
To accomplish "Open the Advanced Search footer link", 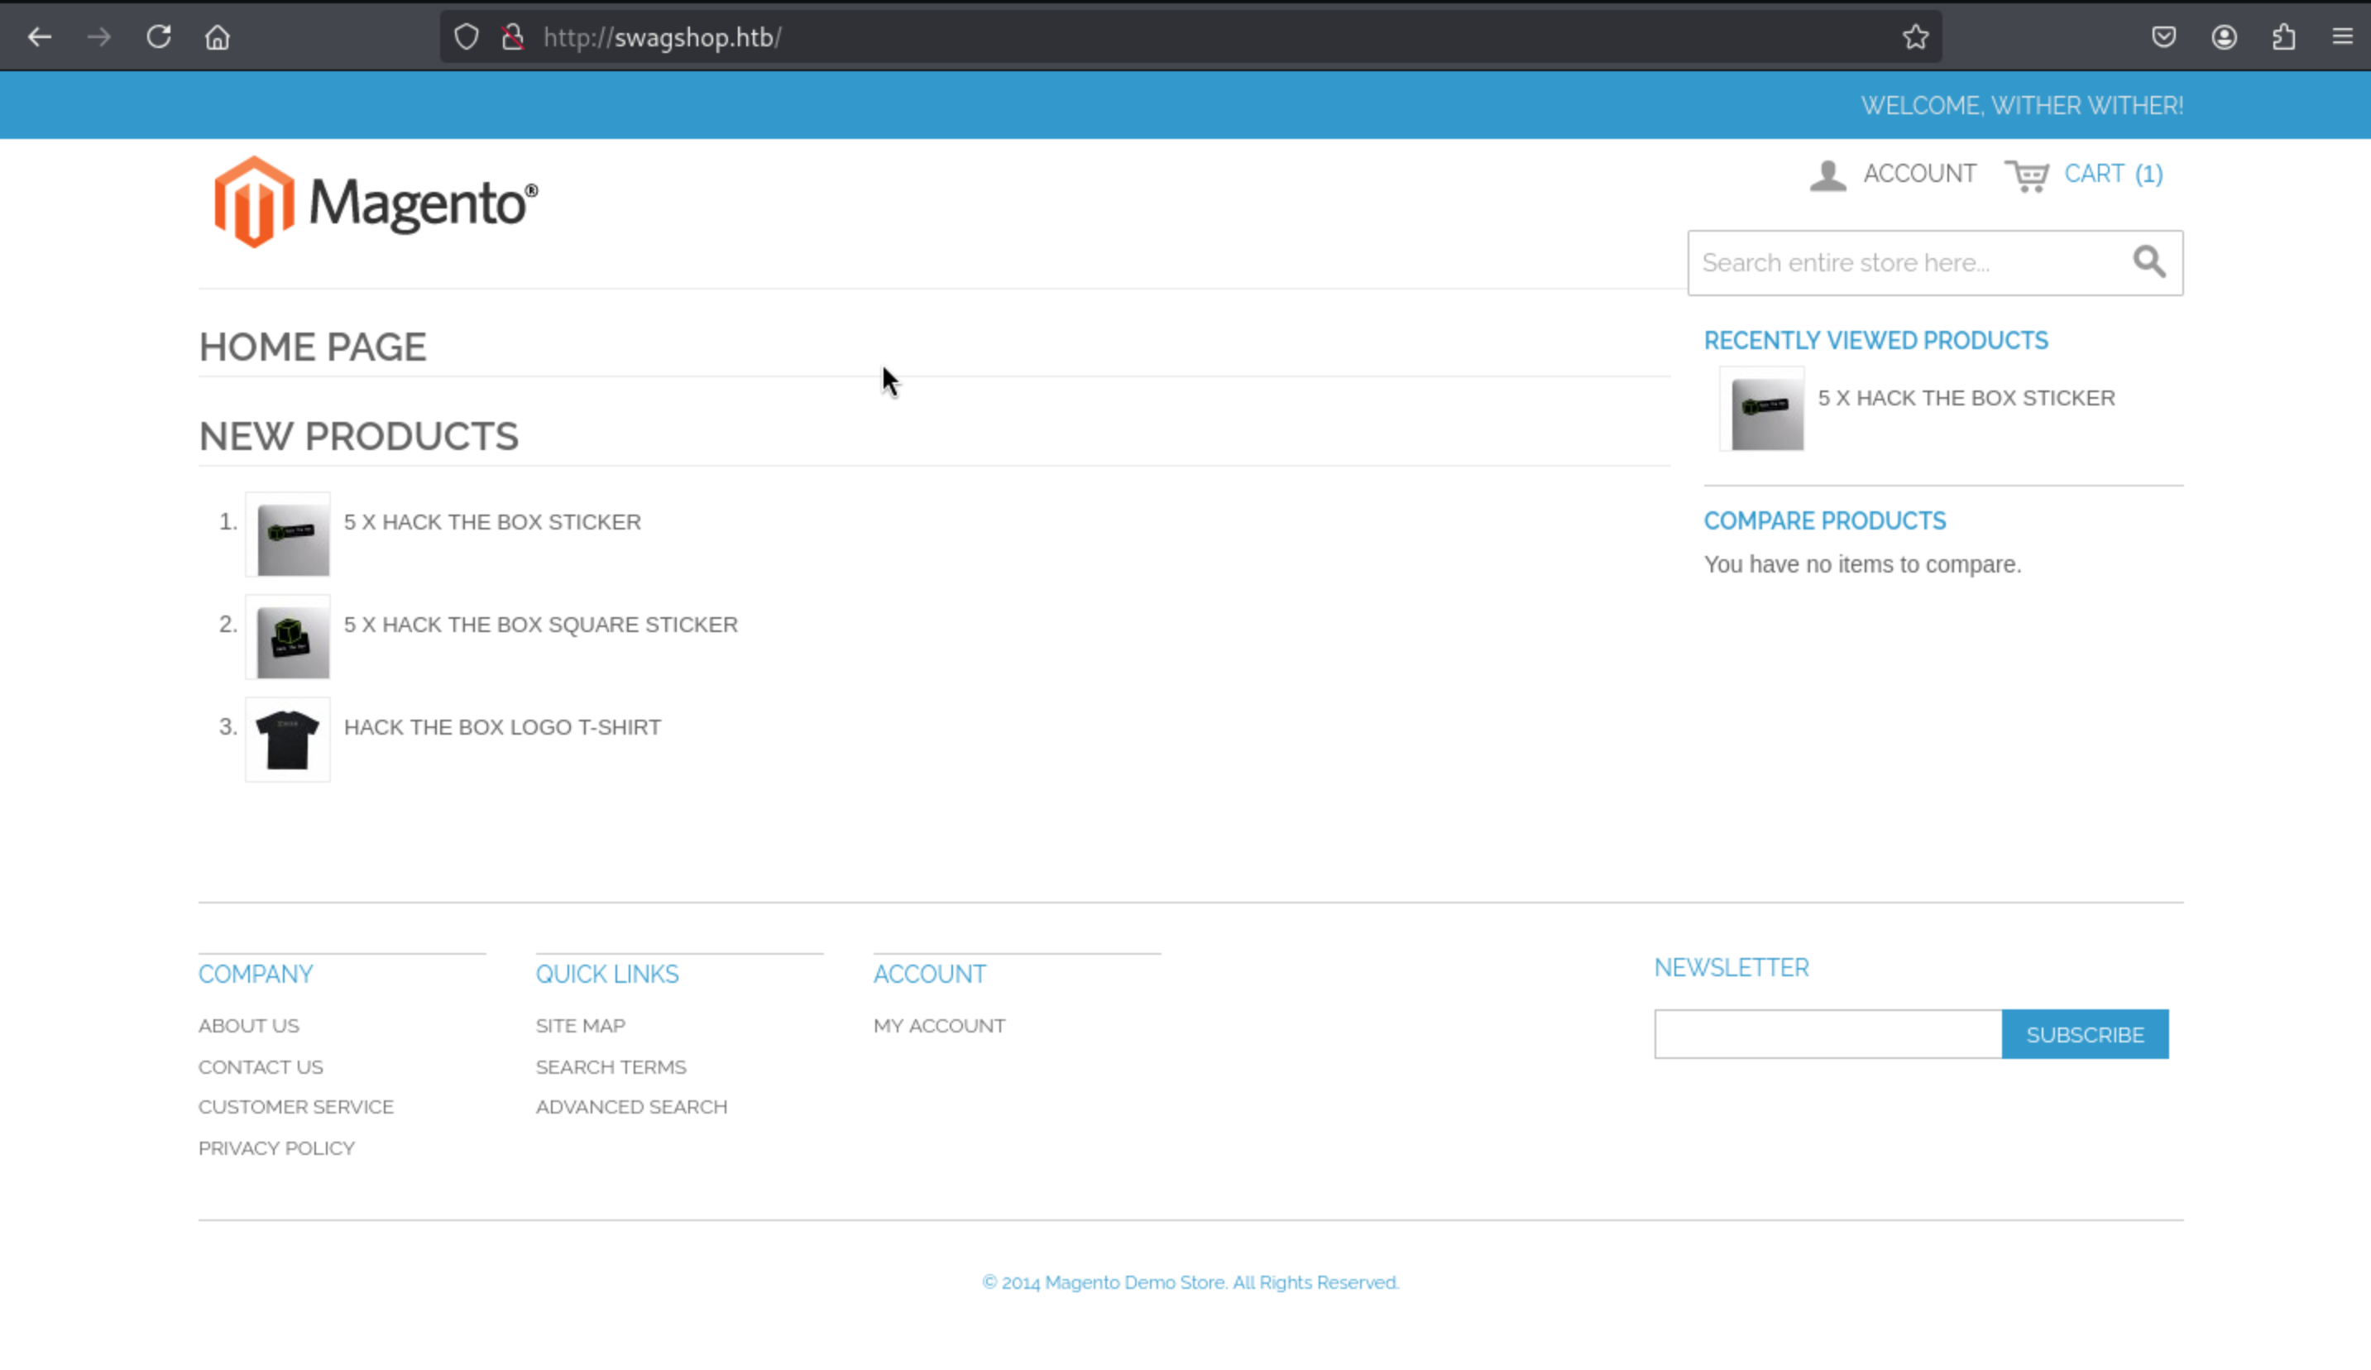I will [631, 1107].
